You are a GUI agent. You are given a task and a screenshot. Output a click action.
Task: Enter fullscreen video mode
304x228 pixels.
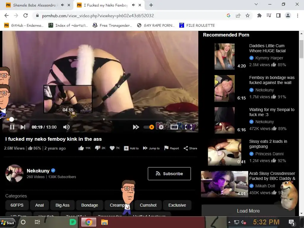tap(188, 127)
